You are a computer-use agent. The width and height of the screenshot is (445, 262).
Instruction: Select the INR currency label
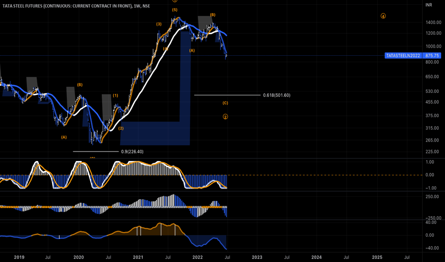[429, 5]
